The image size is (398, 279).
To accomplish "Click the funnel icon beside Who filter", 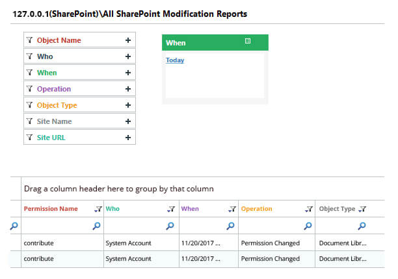I will point(29,56).
